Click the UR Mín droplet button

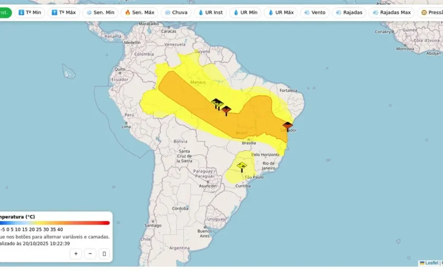(x=245, y=13)
